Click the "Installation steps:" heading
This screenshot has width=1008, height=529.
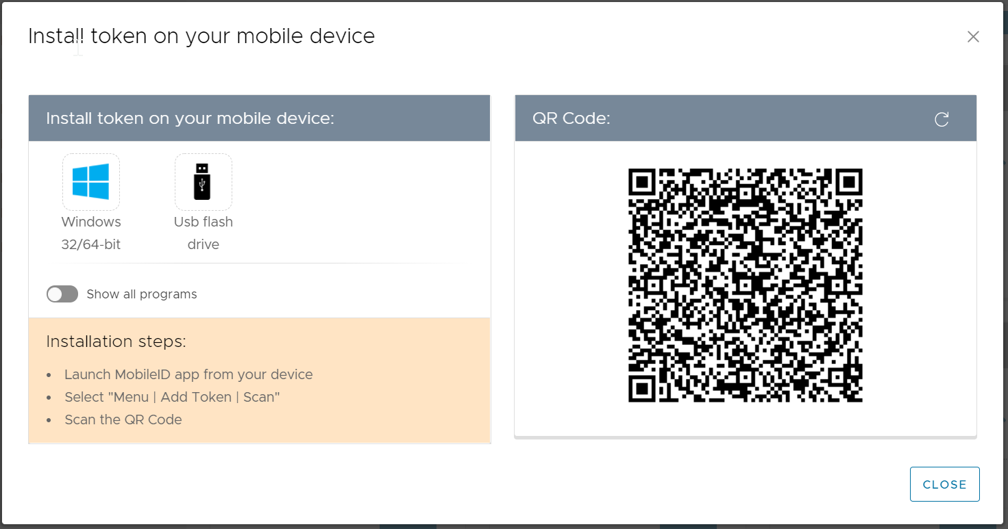pyautogui.click(x=116, y=341)
